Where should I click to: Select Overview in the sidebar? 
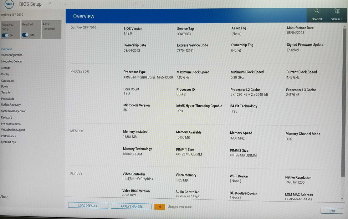7,49
